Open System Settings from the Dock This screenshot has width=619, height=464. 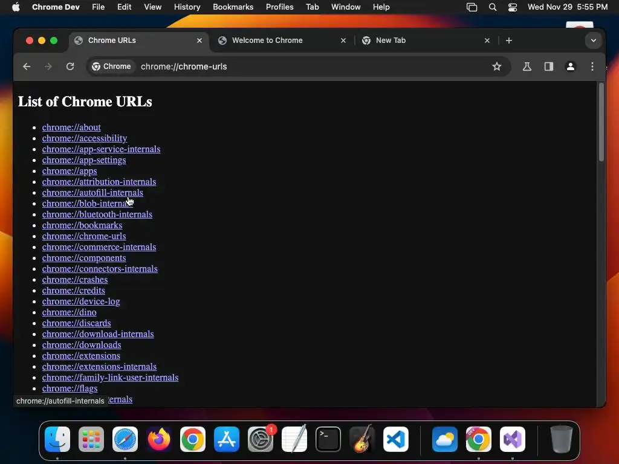point(261,439)
